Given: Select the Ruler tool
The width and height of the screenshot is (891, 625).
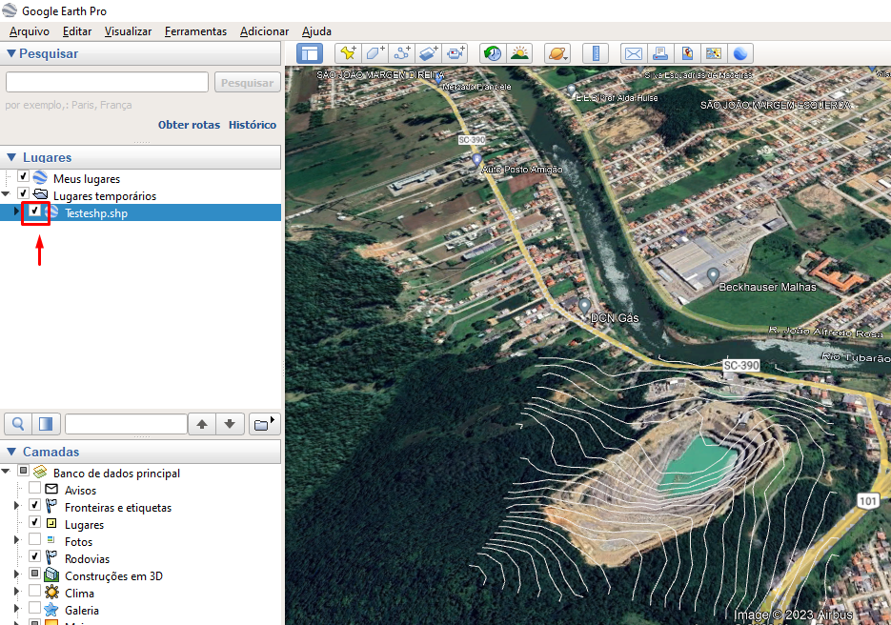Looking at the screenshot, I should point(596,54).
